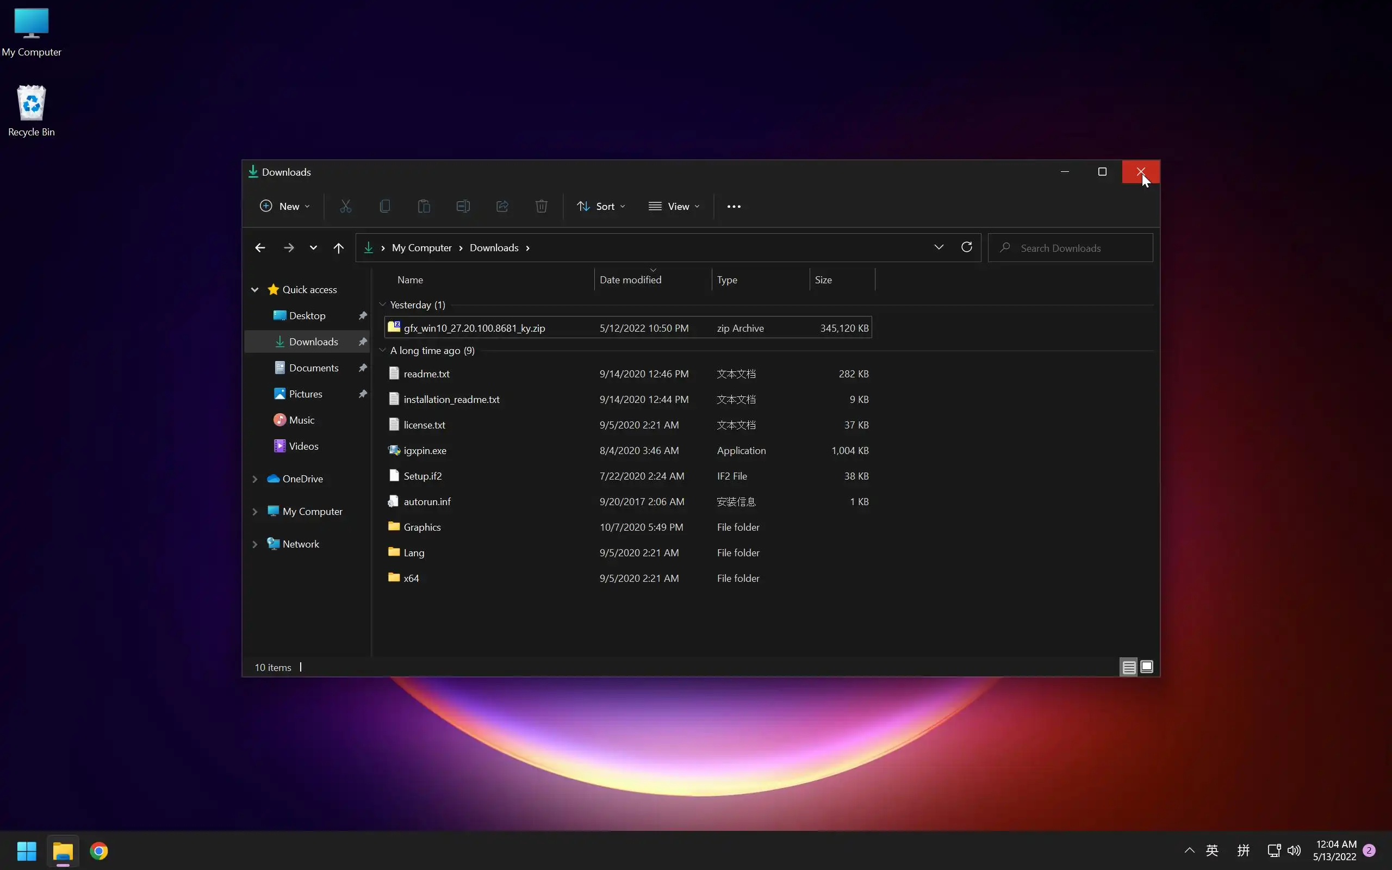Open the Sort dropdown menu
This screenshot has width=1392, height=870.
(601, 206)
